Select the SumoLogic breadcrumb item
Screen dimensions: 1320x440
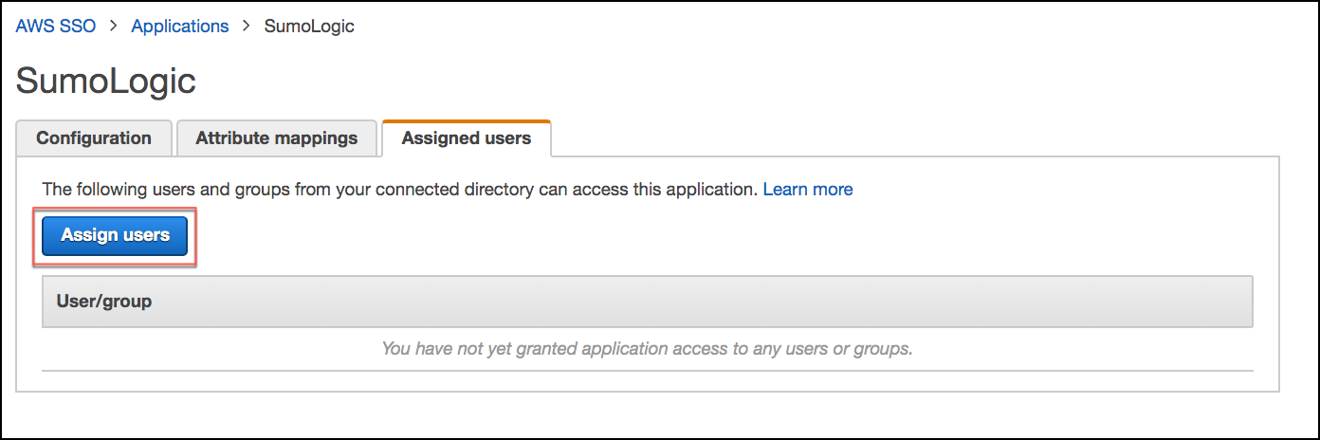[x=309, y=27]
